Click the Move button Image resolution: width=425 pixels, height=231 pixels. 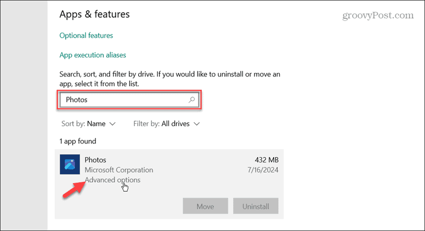pos(206,206)
